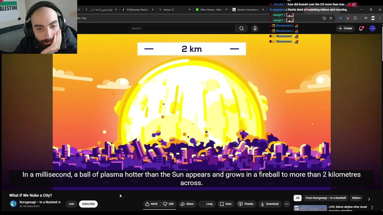Close the Zelensky Needs TikTok tab
Screen dimensions: 383x215
click(x=153, y=10)
